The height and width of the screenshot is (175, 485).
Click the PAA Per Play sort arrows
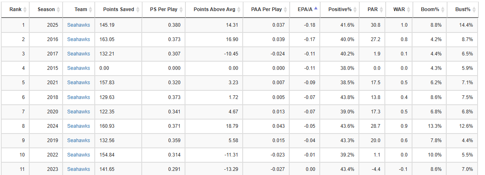pos(285,9)
